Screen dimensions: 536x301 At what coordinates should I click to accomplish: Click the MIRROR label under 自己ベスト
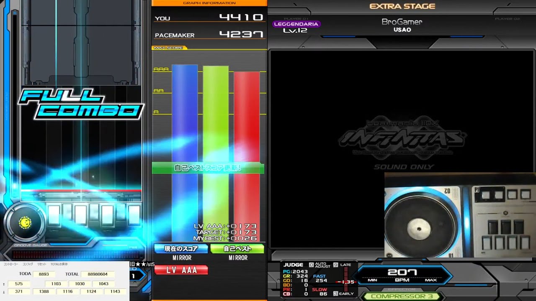coord(238,258)
